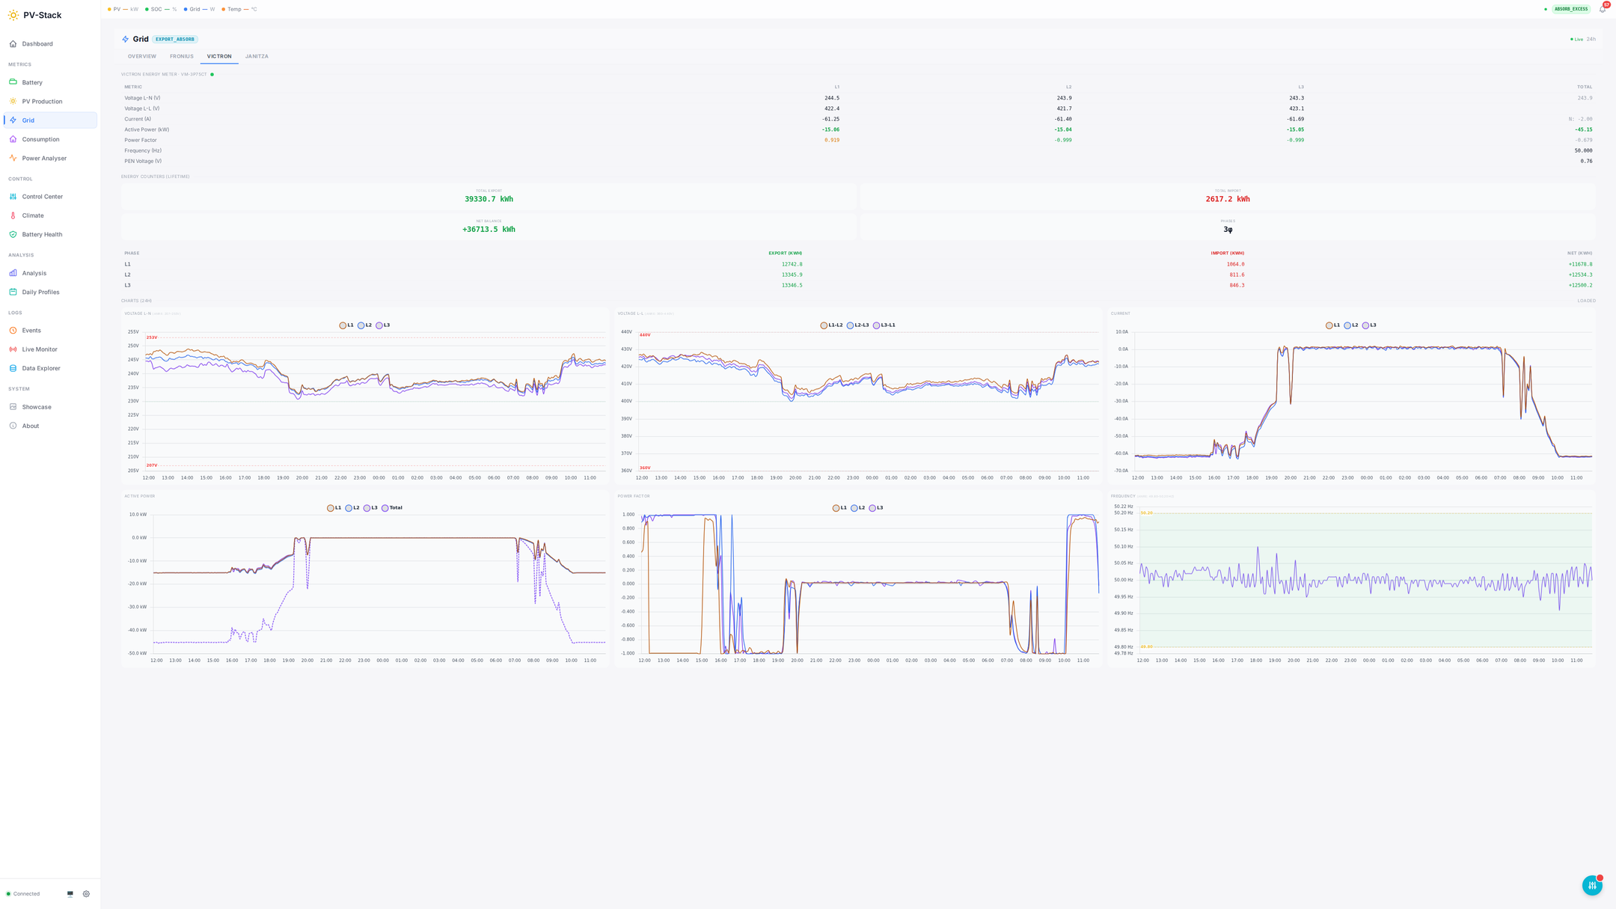Open the Data Explorer log view
Image resolution: width=1616 pixels, height=909 pixels.
point(40,368)
